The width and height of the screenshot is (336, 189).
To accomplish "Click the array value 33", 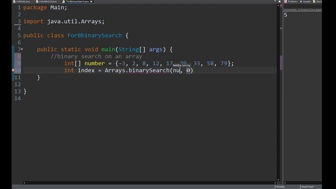I will pos(196,64).
